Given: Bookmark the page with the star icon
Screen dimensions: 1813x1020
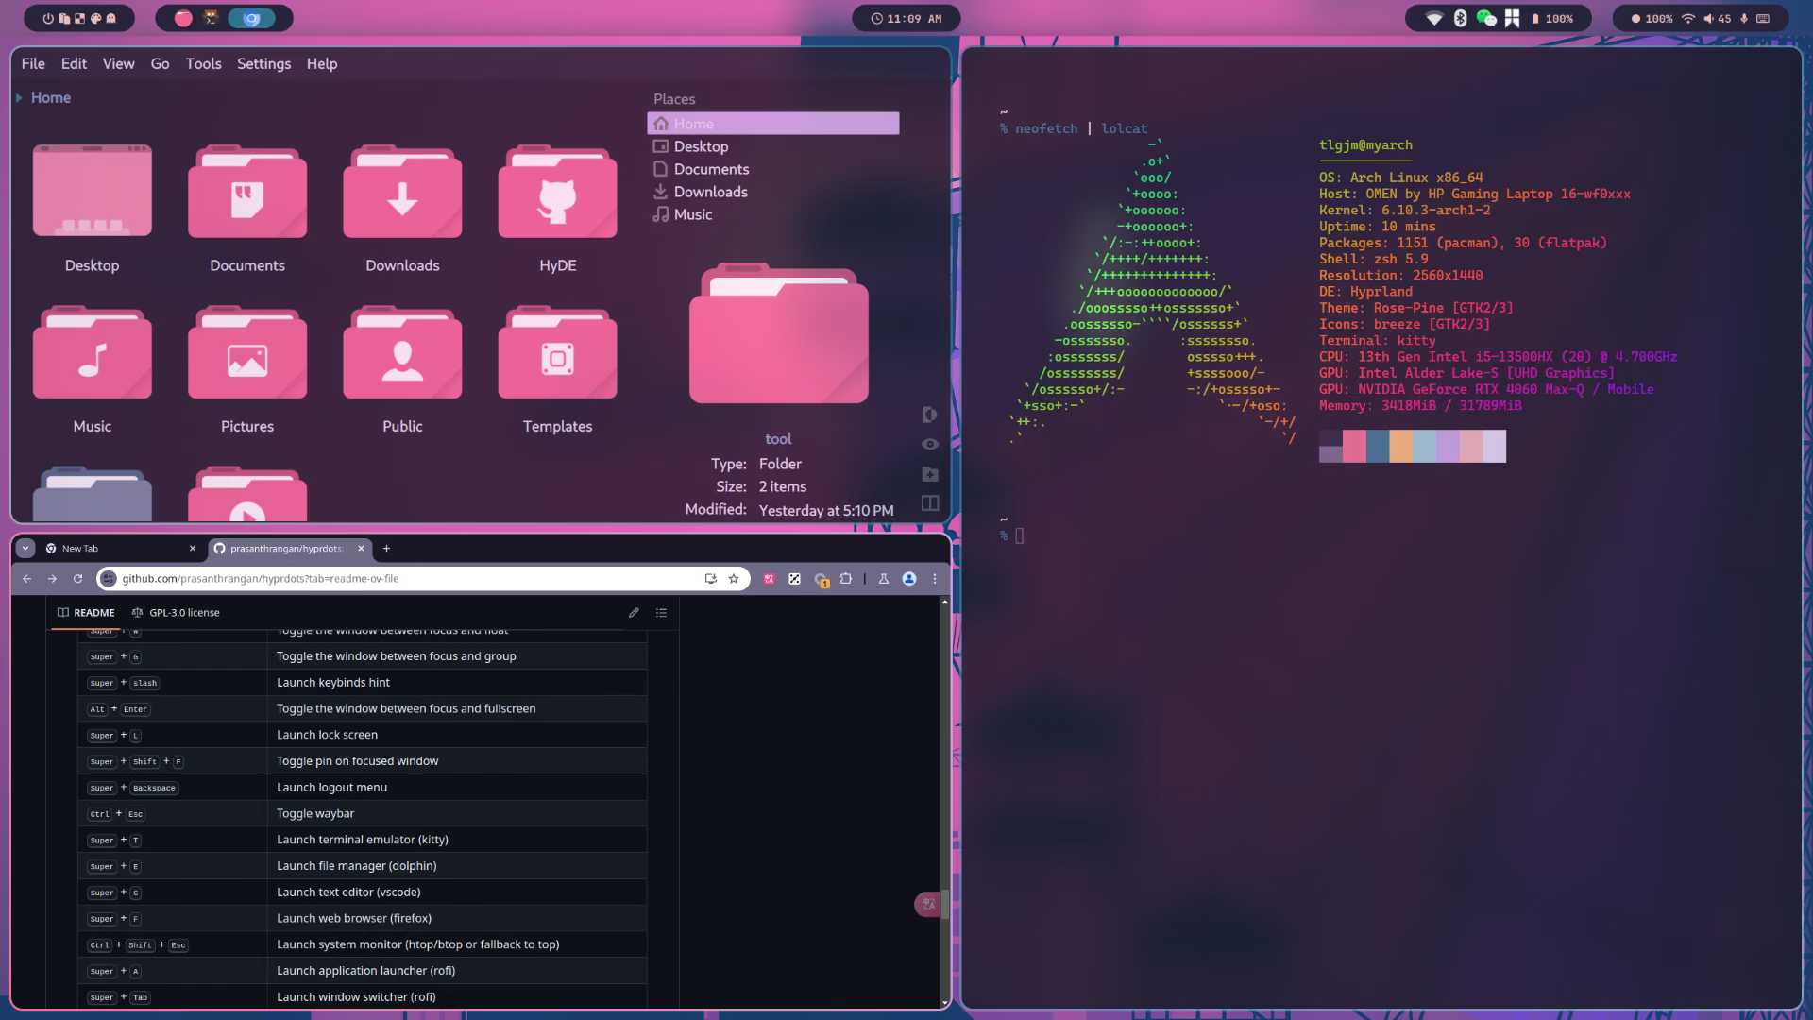Looking at the screenshot, I should pyautogui.click(x=734, y=579).
